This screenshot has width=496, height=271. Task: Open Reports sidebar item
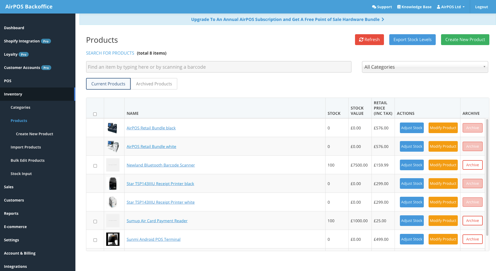pos(11,213)
